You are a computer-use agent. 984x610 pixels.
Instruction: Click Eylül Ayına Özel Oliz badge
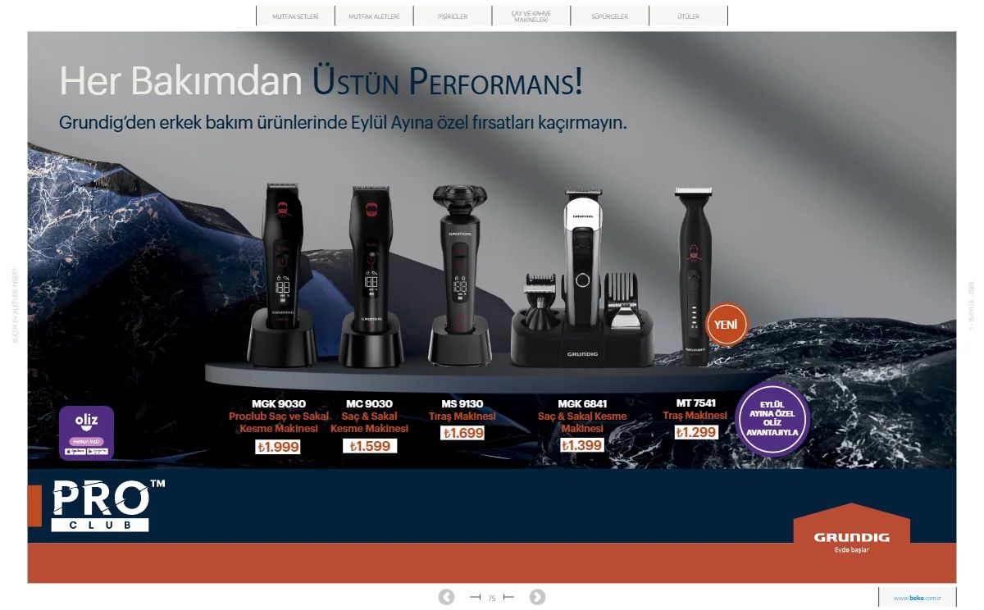coord(772,419)
